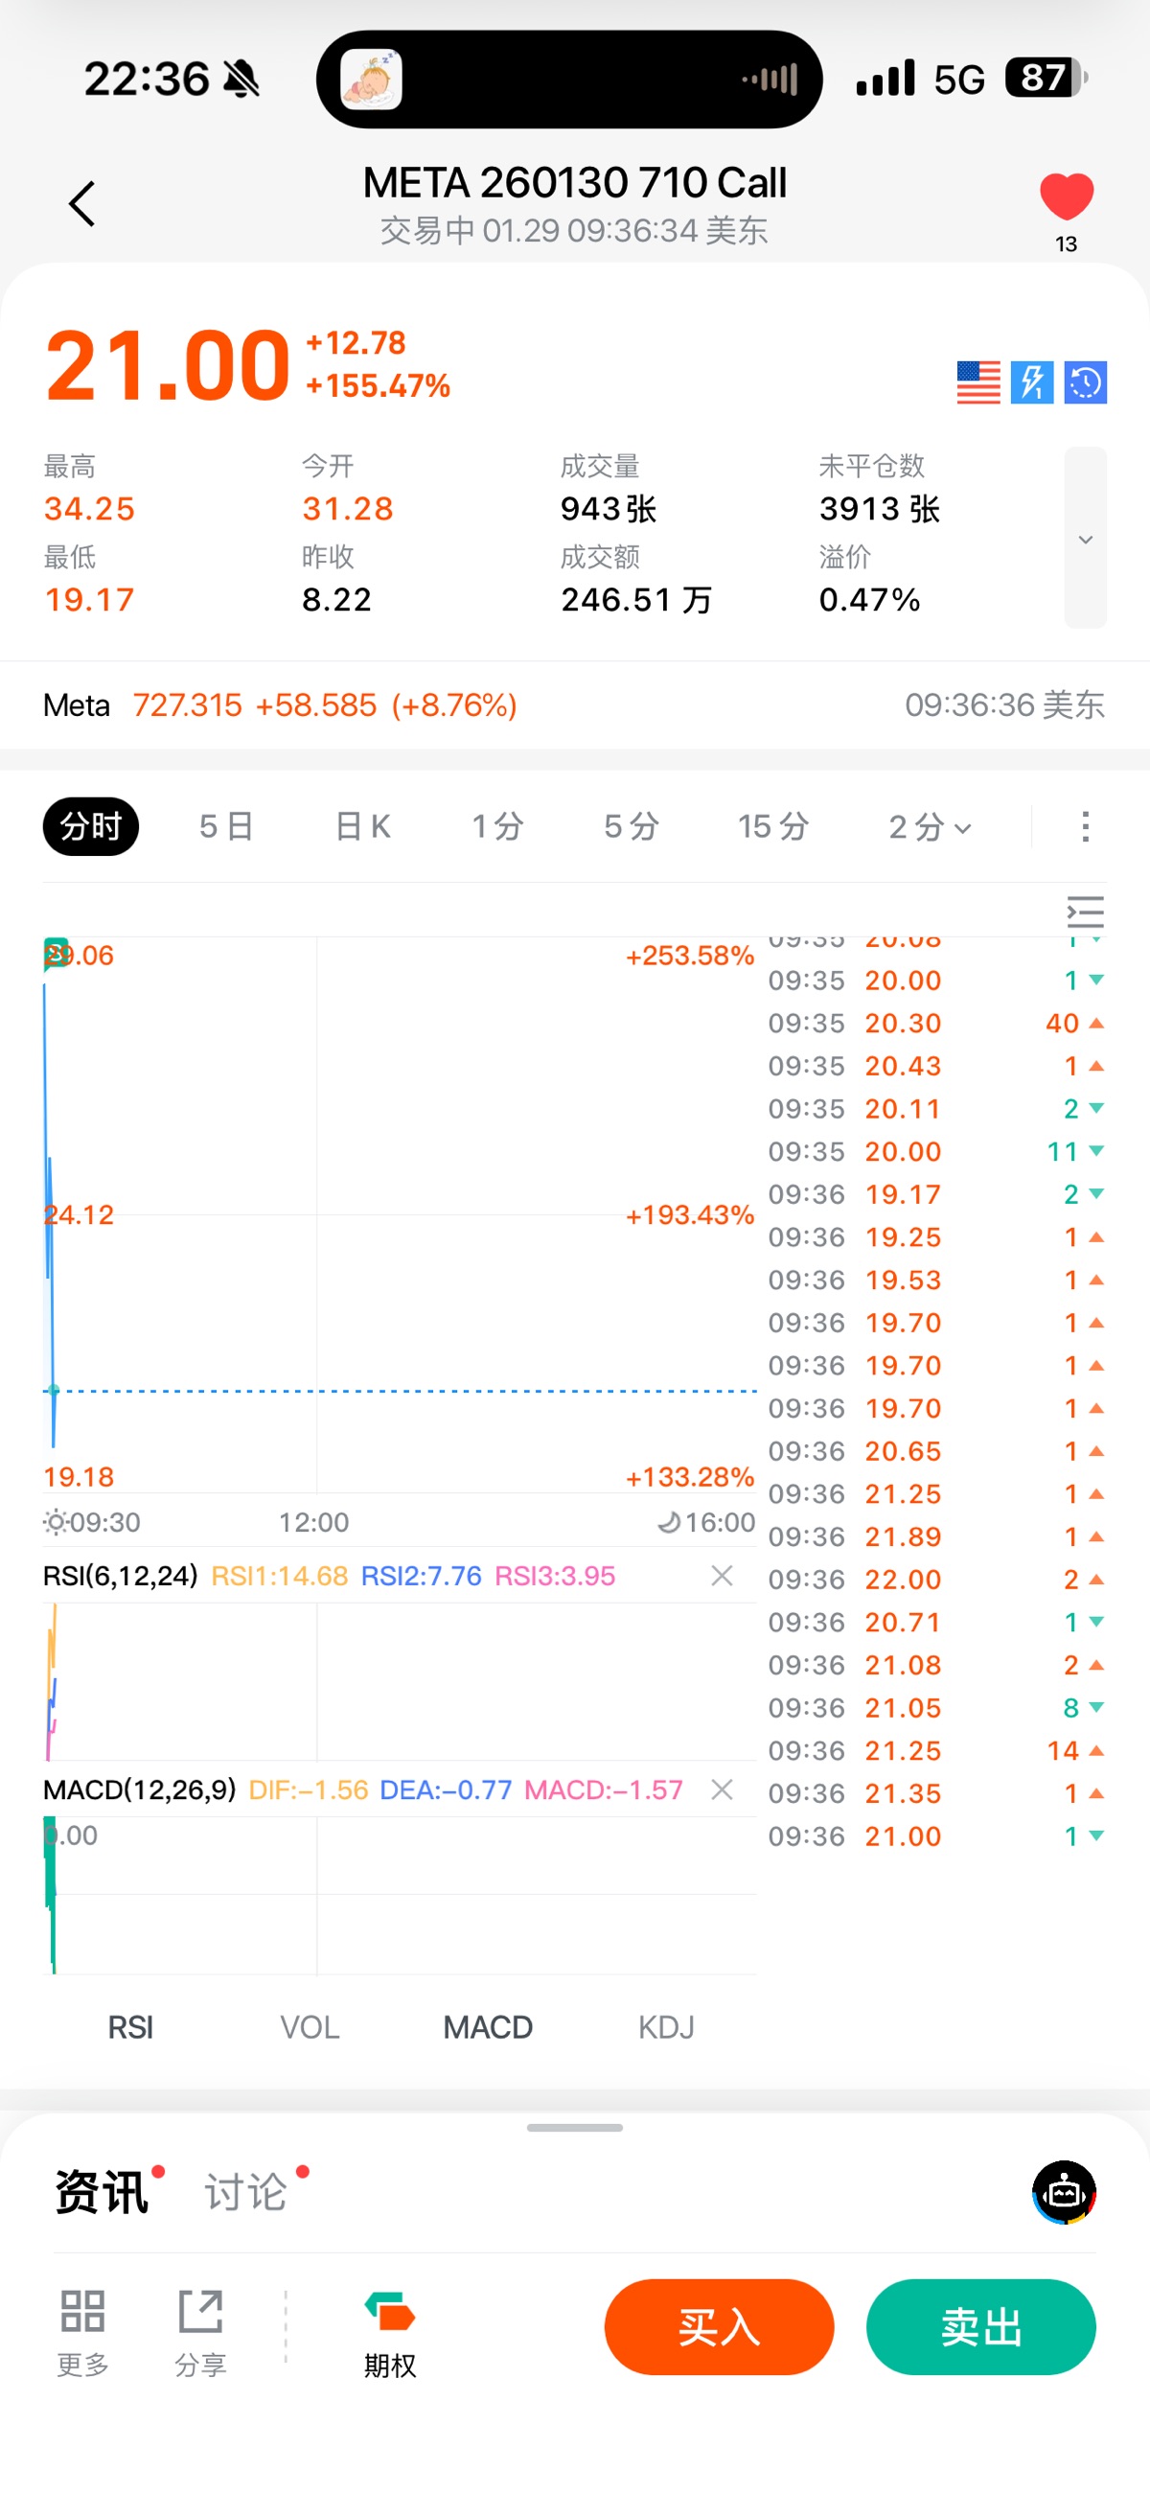The width and height of the screenshot is (1150, 2493).
Task: Tap the blue clock history icon
Action: click(x=1085, y=383)
